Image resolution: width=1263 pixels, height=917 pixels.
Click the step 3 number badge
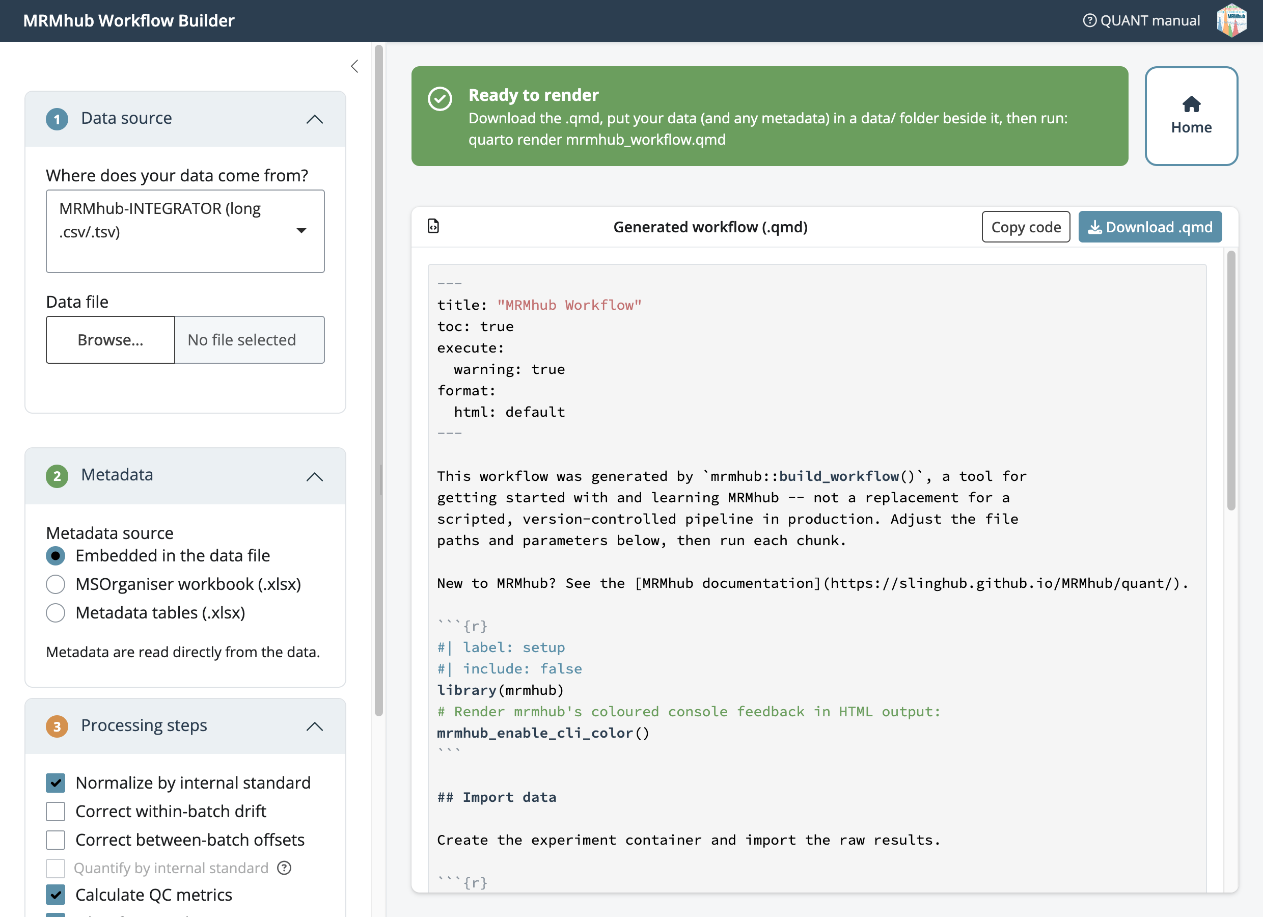click(57, 726)
